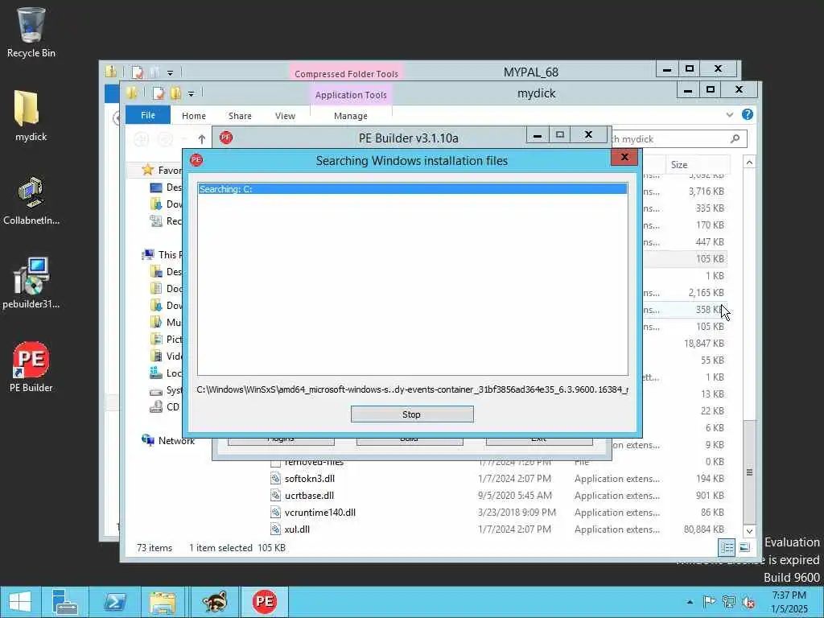Click the xul.dll file icon
The height and width of the screenshot is (618, 824).
coord(275,529)
